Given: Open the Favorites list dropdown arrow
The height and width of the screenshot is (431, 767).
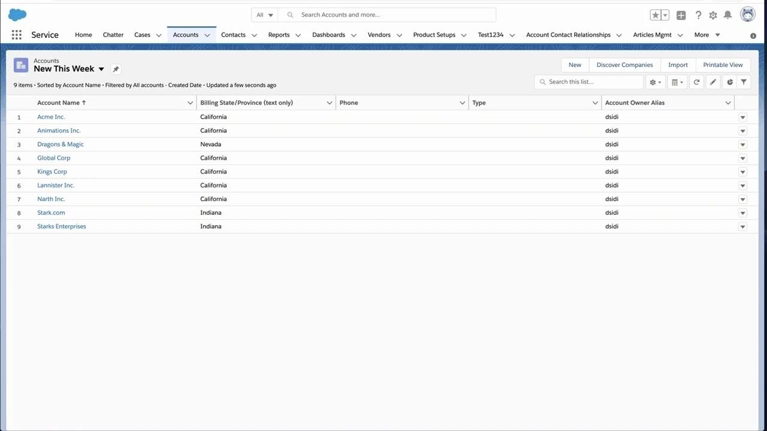Looking at the screenshot, I should point(665,15).
